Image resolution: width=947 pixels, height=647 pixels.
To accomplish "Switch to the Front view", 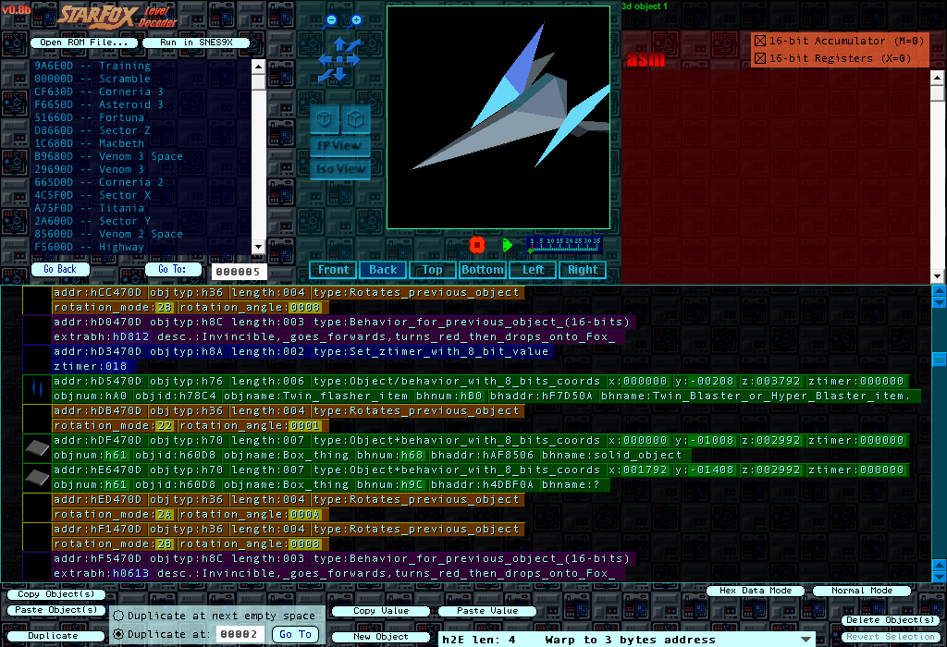I will [333, 270].
